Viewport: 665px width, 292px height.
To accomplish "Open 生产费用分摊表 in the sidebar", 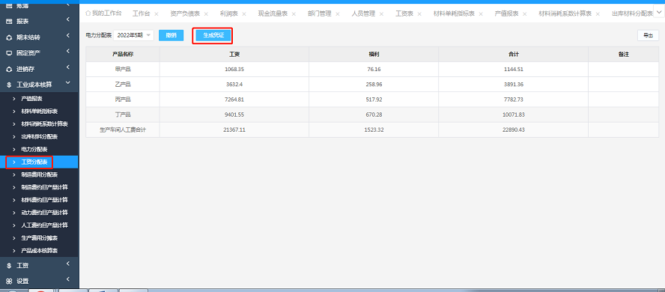I will (x=40, y=238).
